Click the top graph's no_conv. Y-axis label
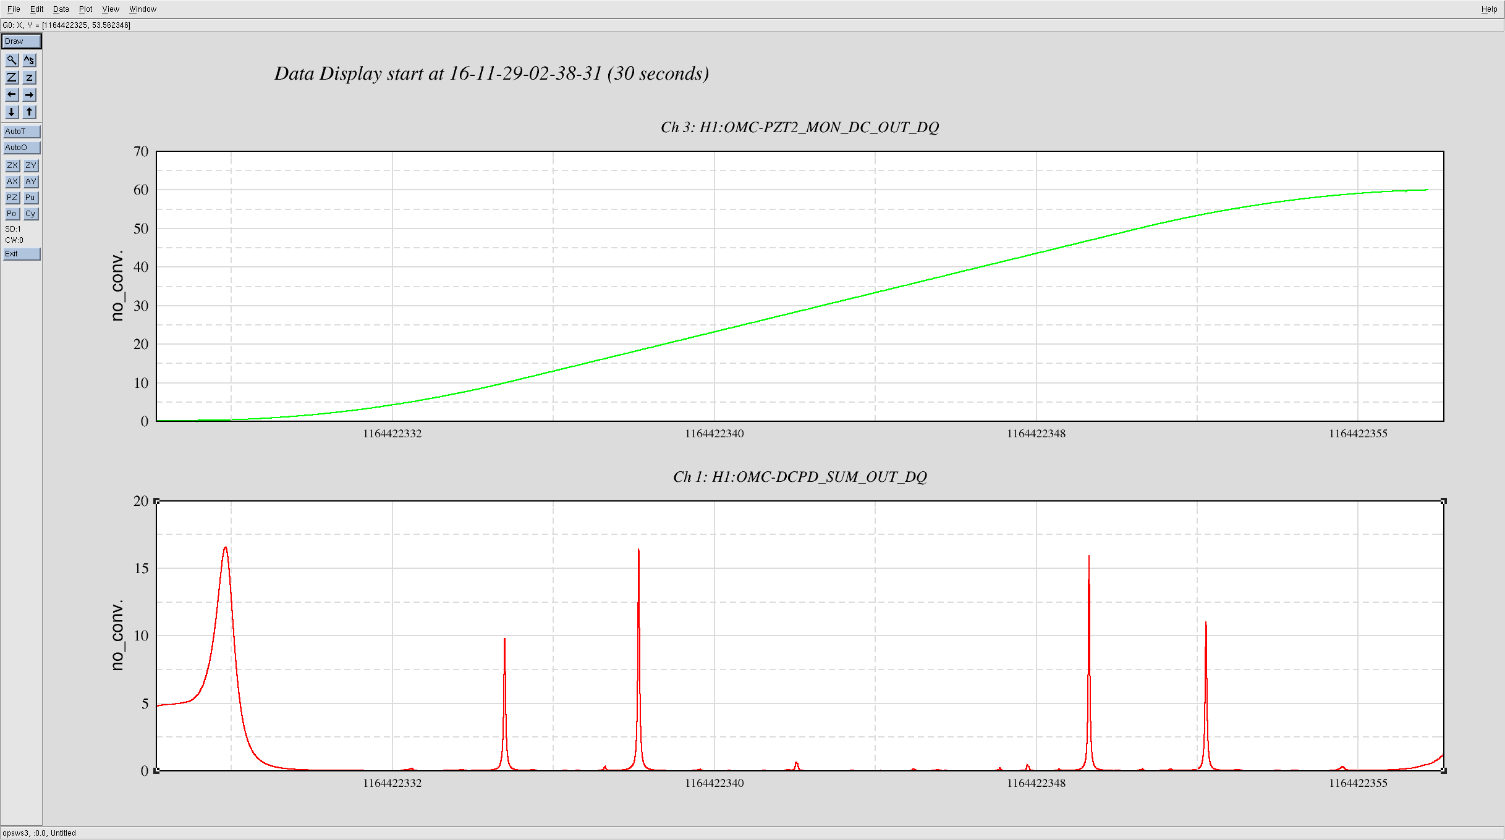This screenshot has width=1505, height=840. [x=117, y=286]
